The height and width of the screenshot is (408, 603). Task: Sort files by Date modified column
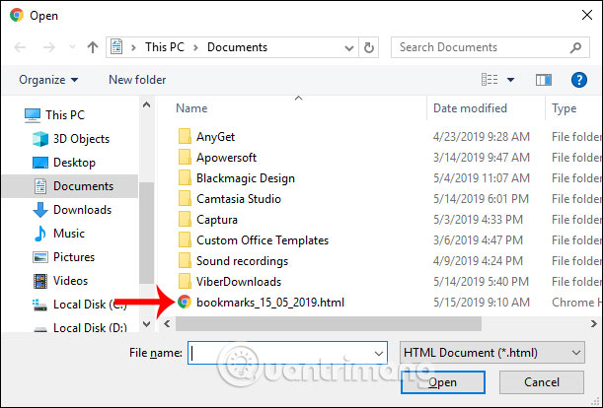[x=470, y=108]
